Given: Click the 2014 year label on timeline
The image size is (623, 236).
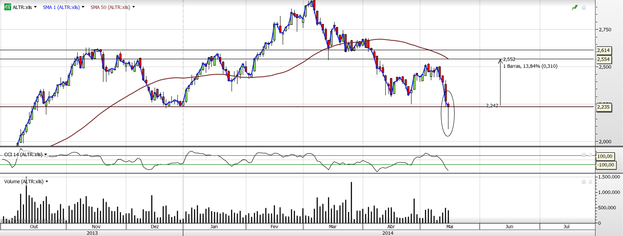Looking at the screenshot, I should pos(388,233).
